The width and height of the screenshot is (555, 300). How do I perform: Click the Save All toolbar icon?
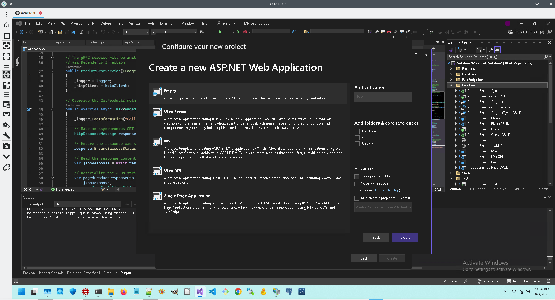pos(73,32)
